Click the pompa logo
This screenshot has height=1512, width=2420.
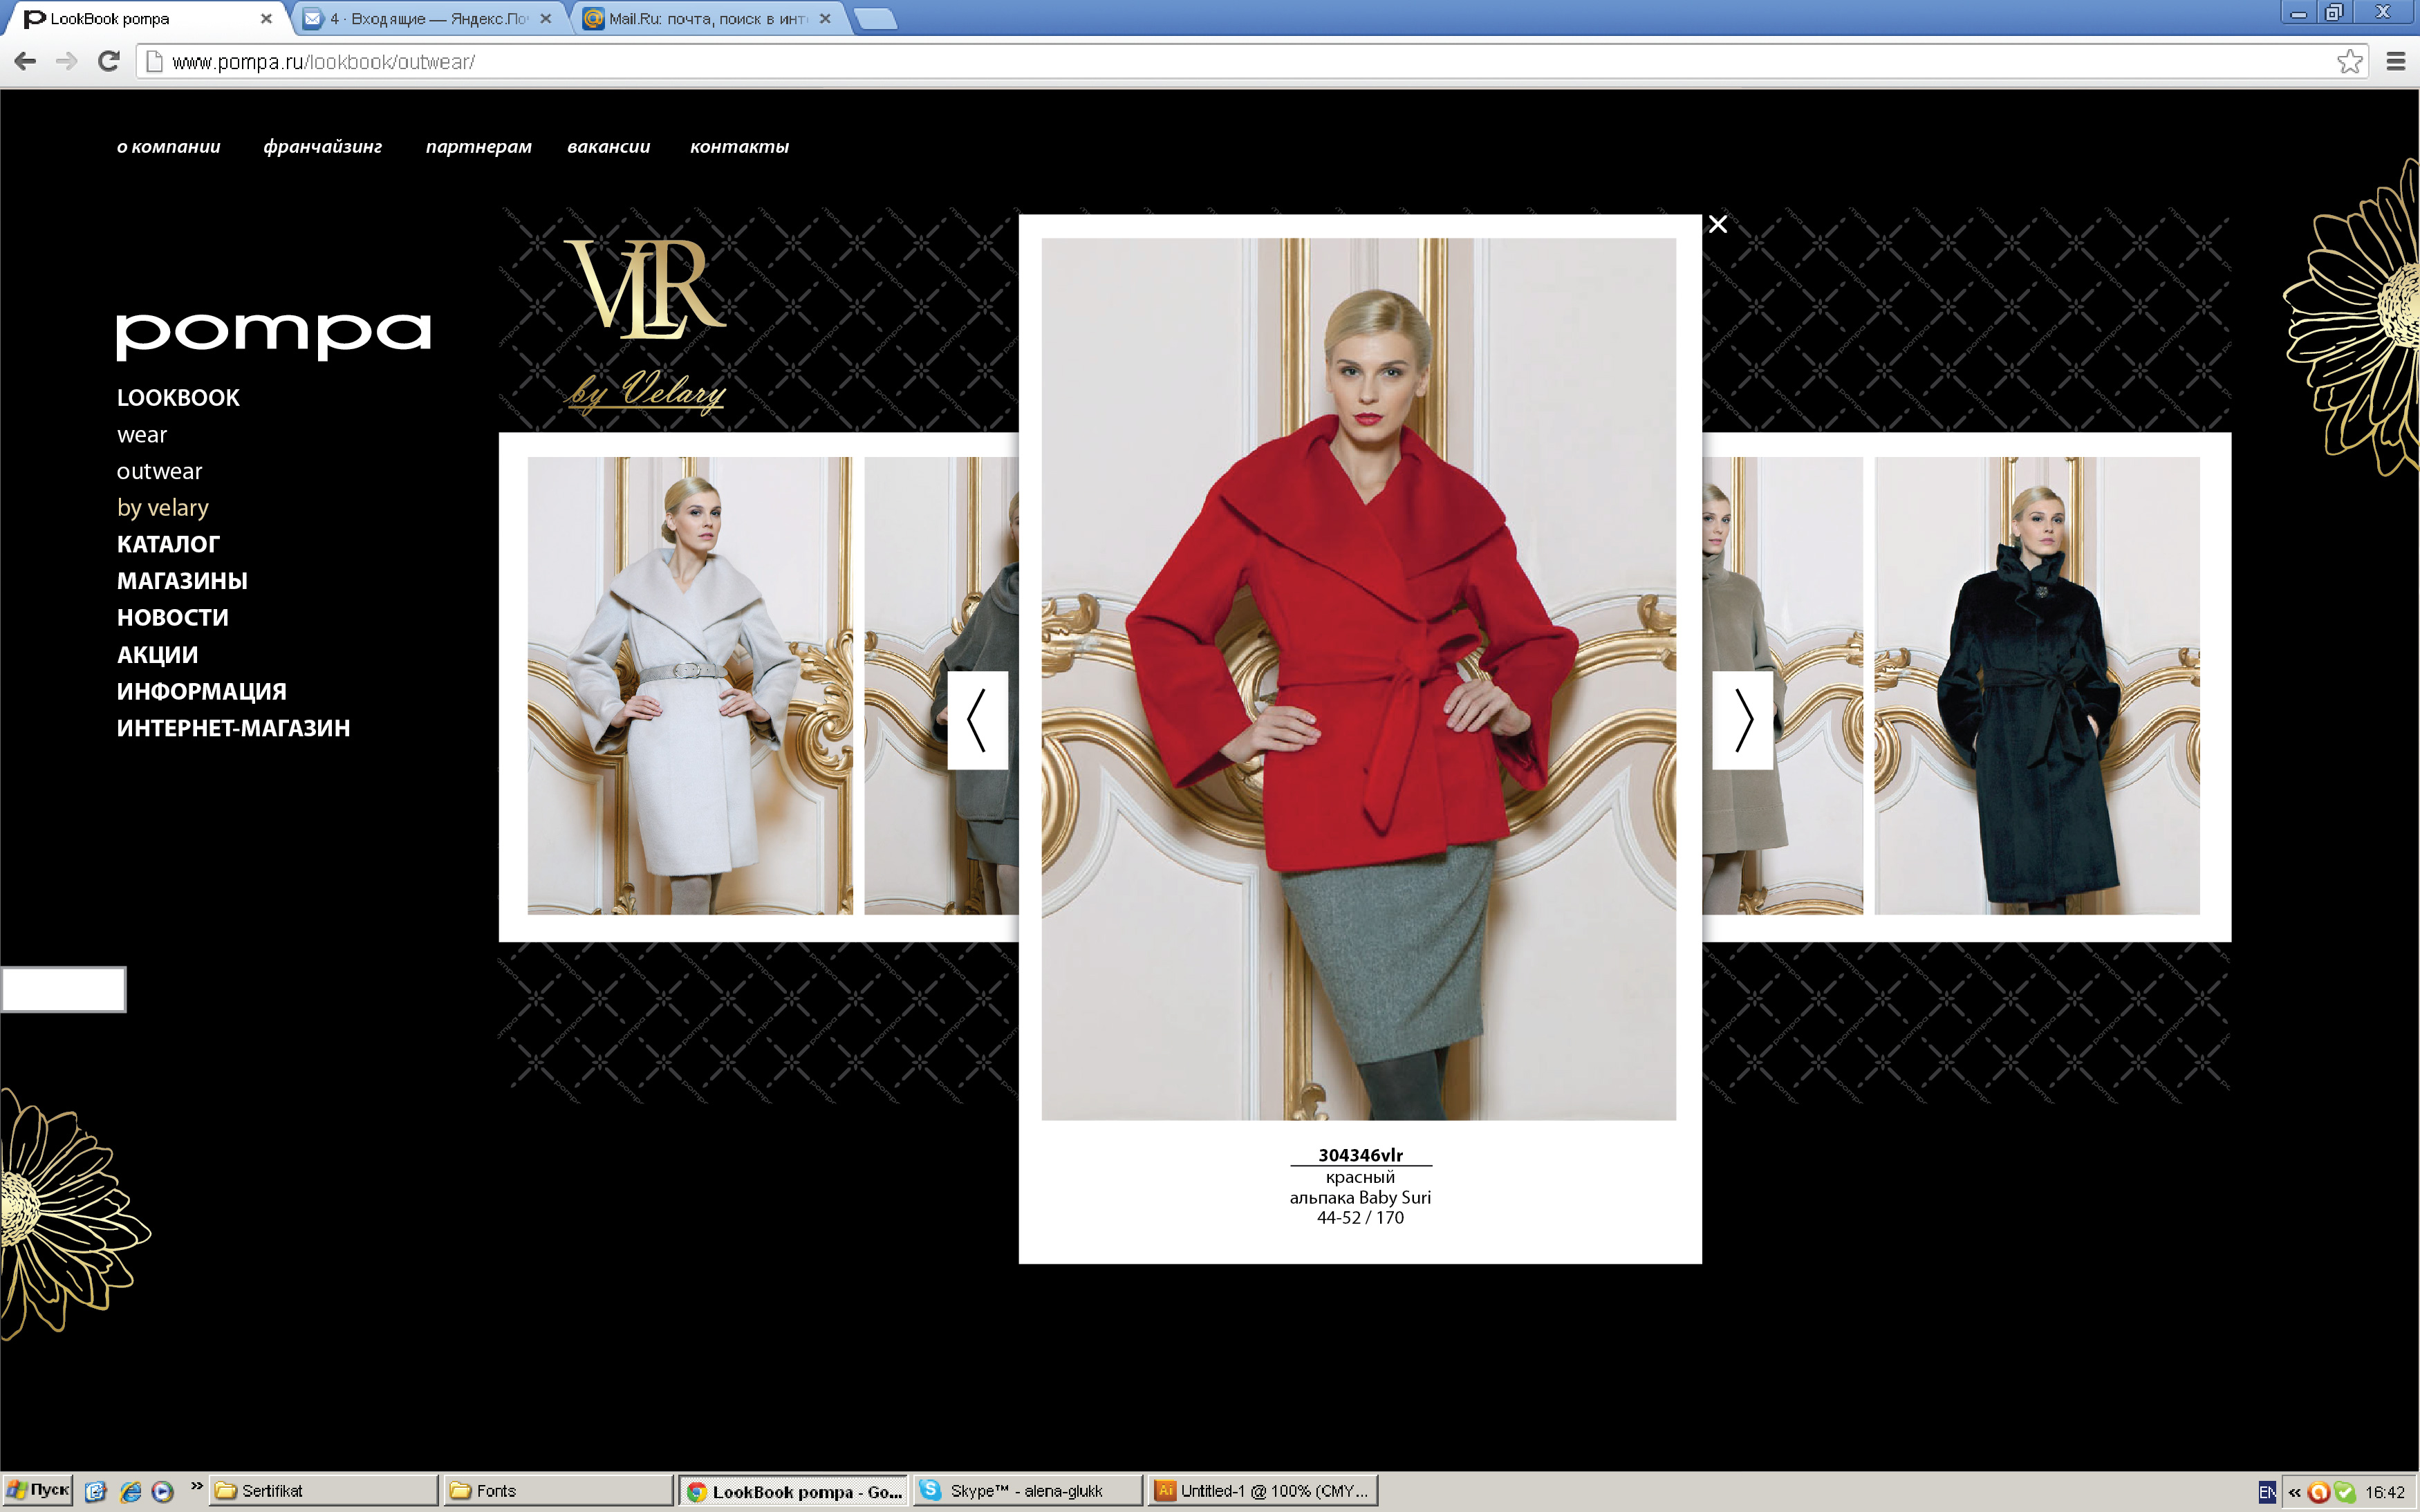(x=273, y=335)
